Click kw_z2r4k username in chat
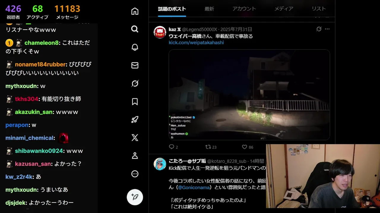 (19, 177)
